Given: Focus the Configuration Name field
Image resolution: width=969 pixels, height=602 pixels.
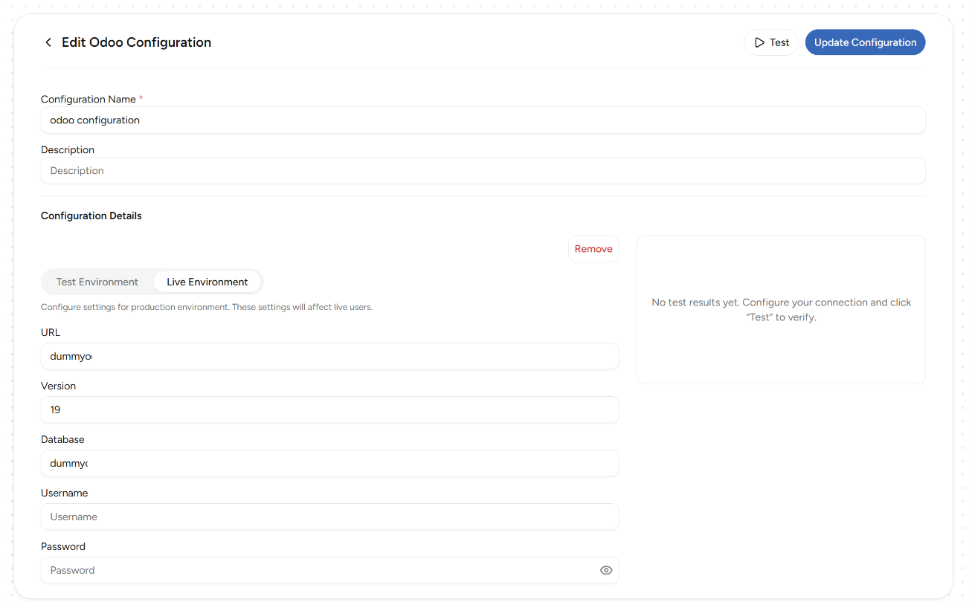Looking at the screenshot, I should [x=483, y=120].
